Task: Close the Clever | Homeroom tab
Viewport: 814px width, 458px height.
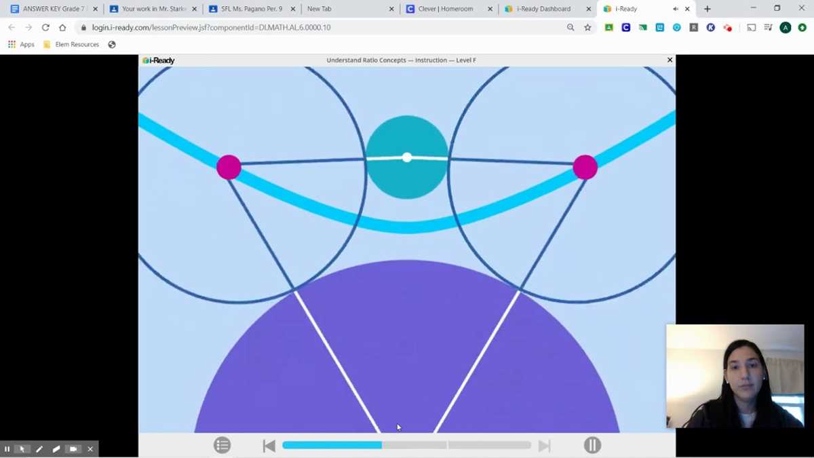Action: coord(490,9)
